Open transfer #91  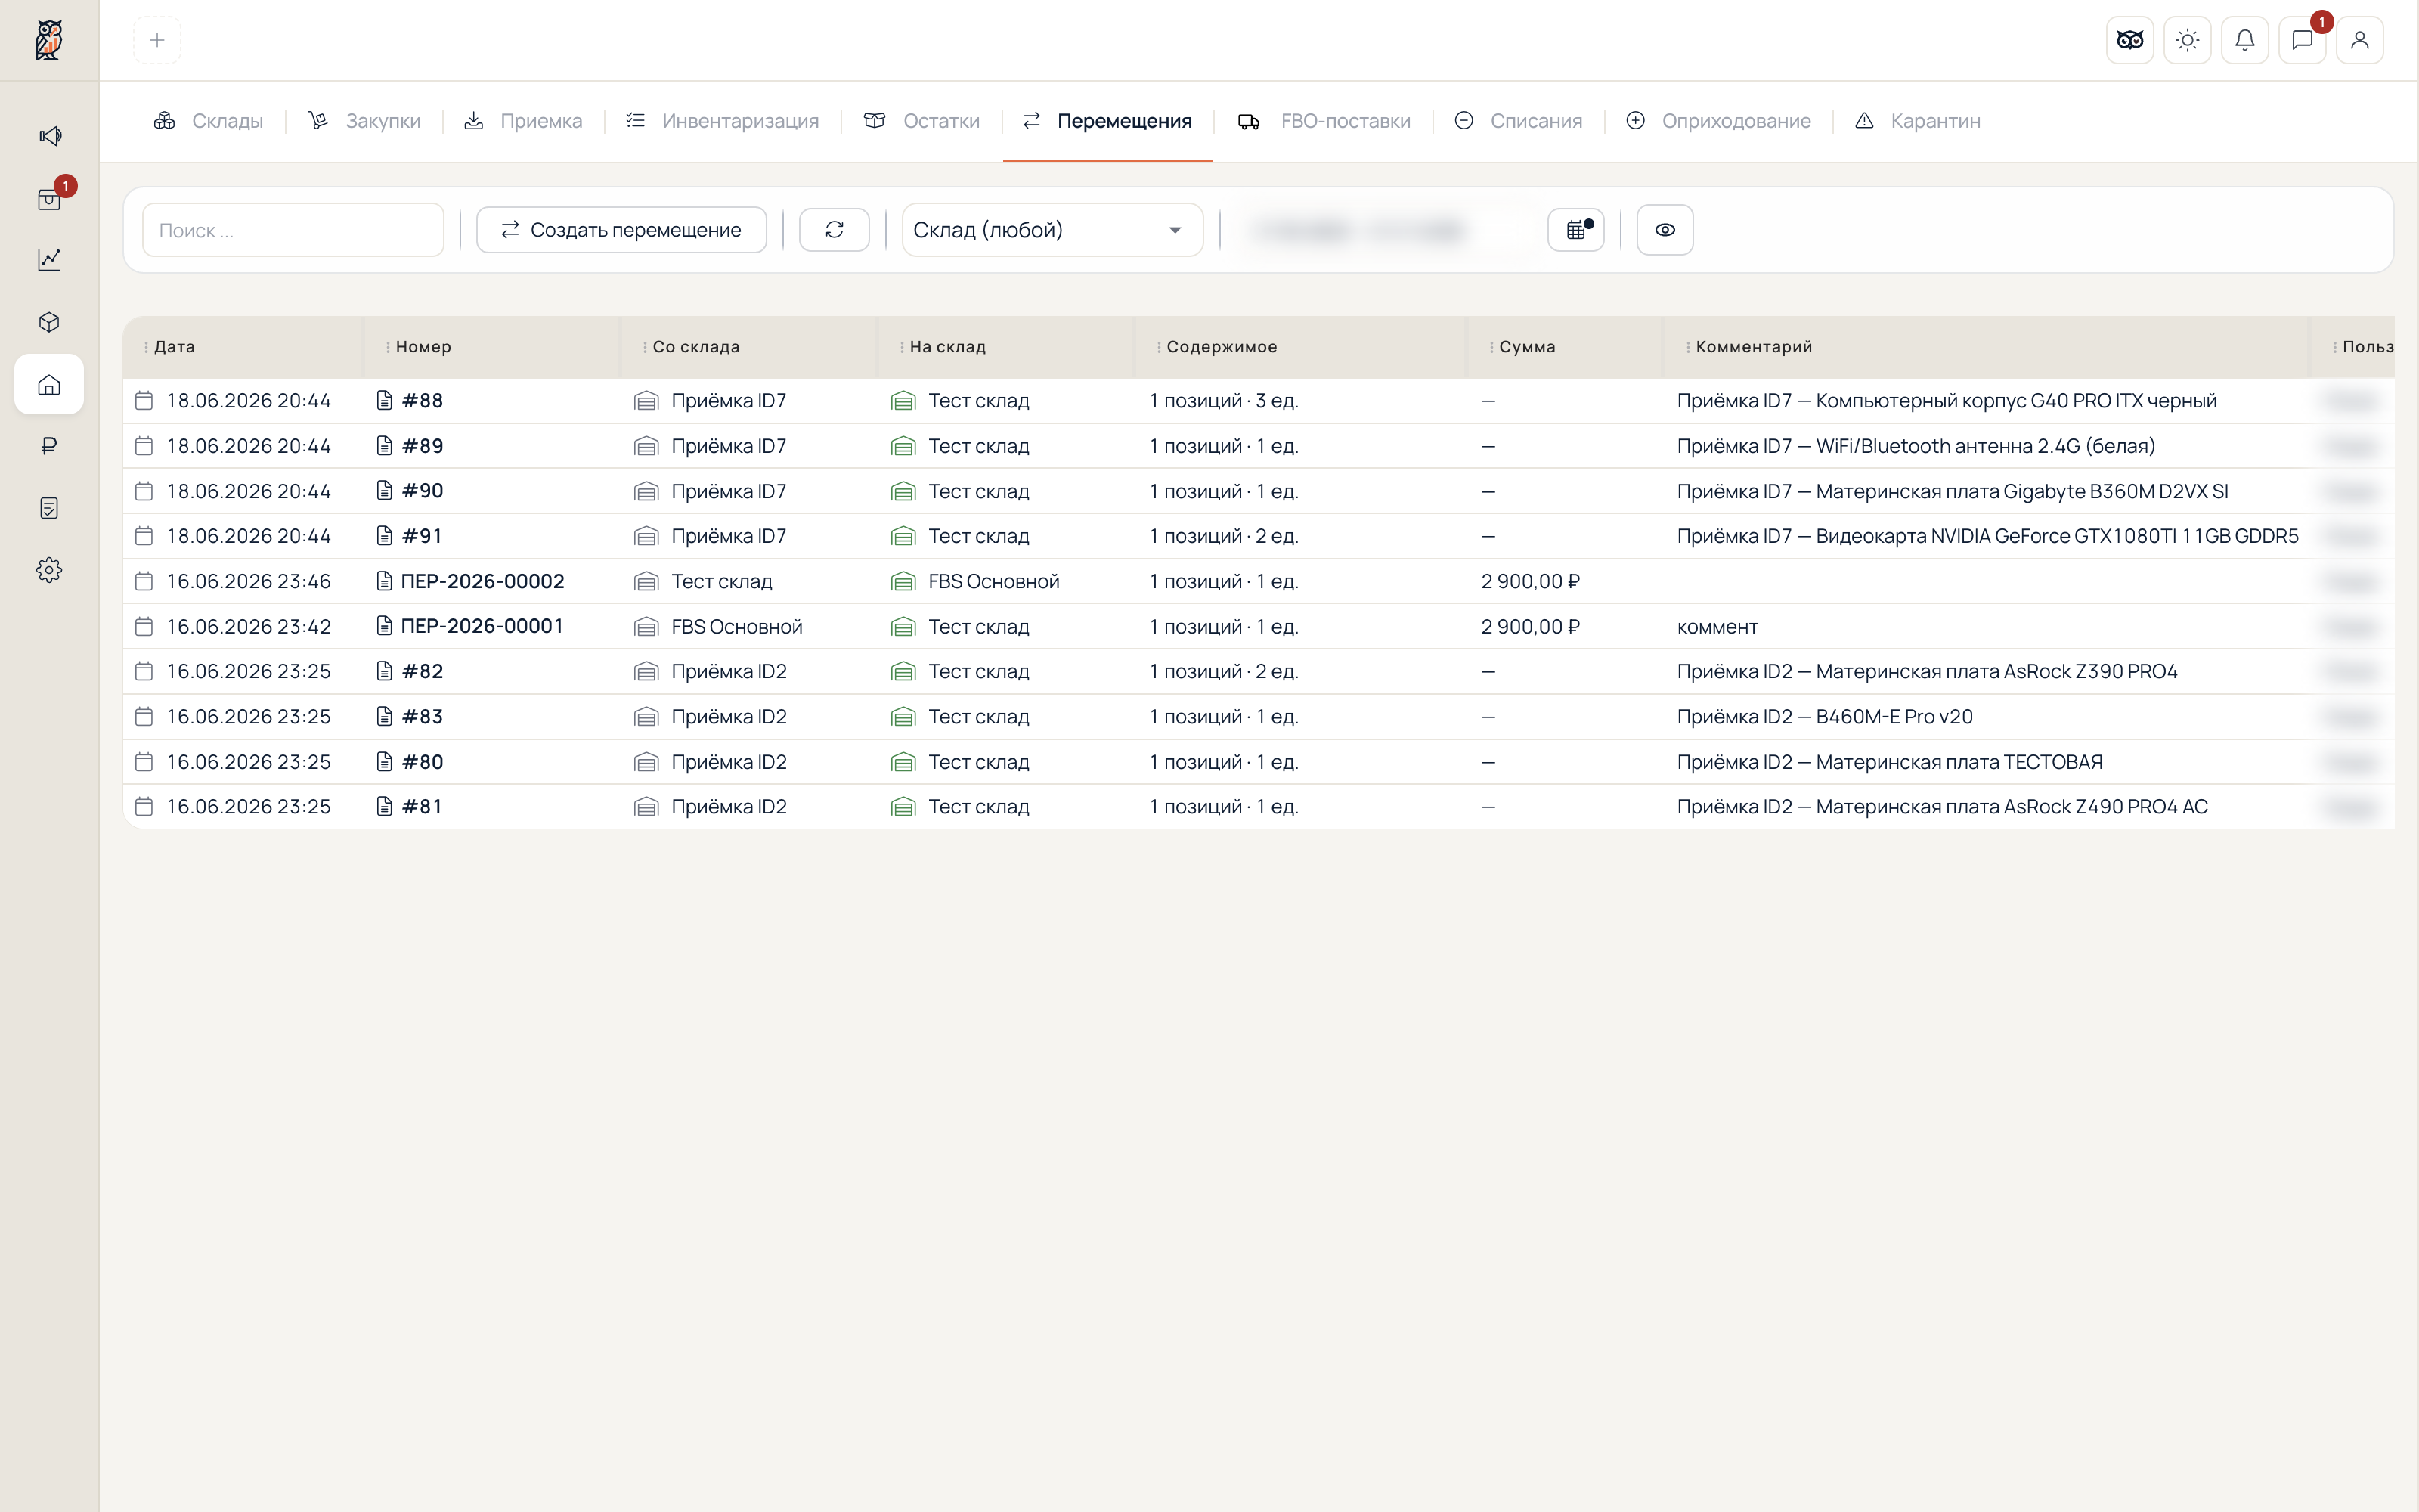pyautogui.click(x=422, y=536)
